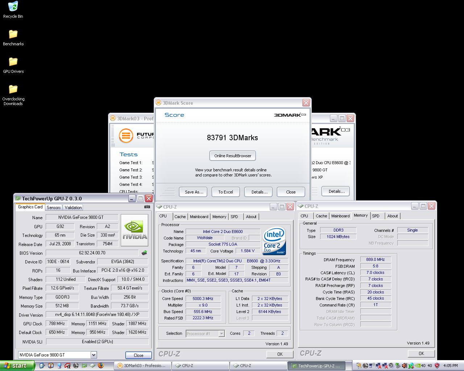Click OK in right CPU-Z Memory window
Screen dimensions: 464x371
(421, 353)
